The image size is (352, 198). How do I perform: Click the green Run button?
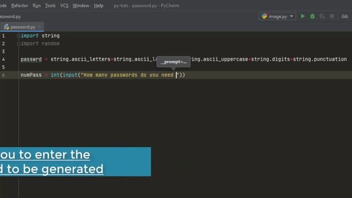pyautogui.click(x=303, y=16)
